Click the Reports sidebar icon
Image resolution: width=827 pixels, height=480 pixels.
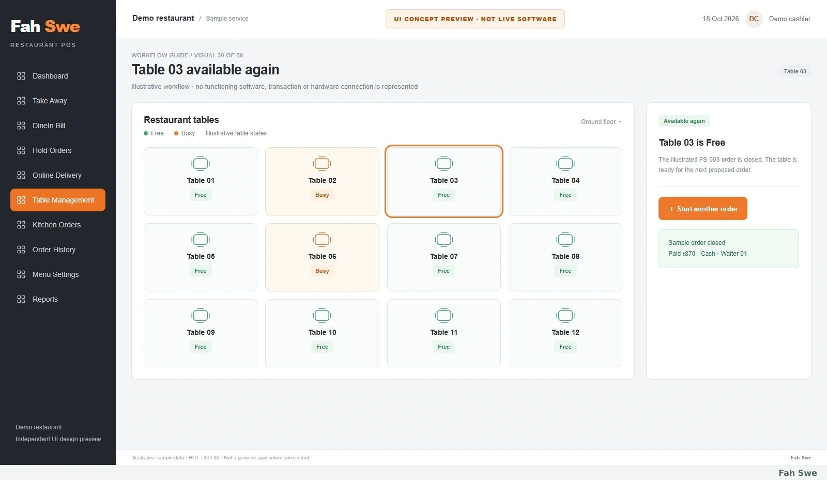pyautogui.click(x=21, y=299)
